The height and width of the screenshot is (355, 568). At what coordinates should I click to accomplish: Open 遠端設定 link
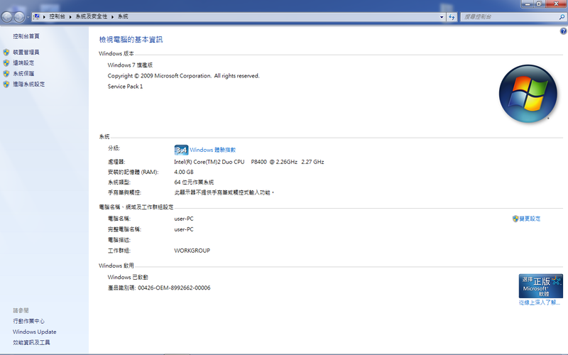[23, 62]
